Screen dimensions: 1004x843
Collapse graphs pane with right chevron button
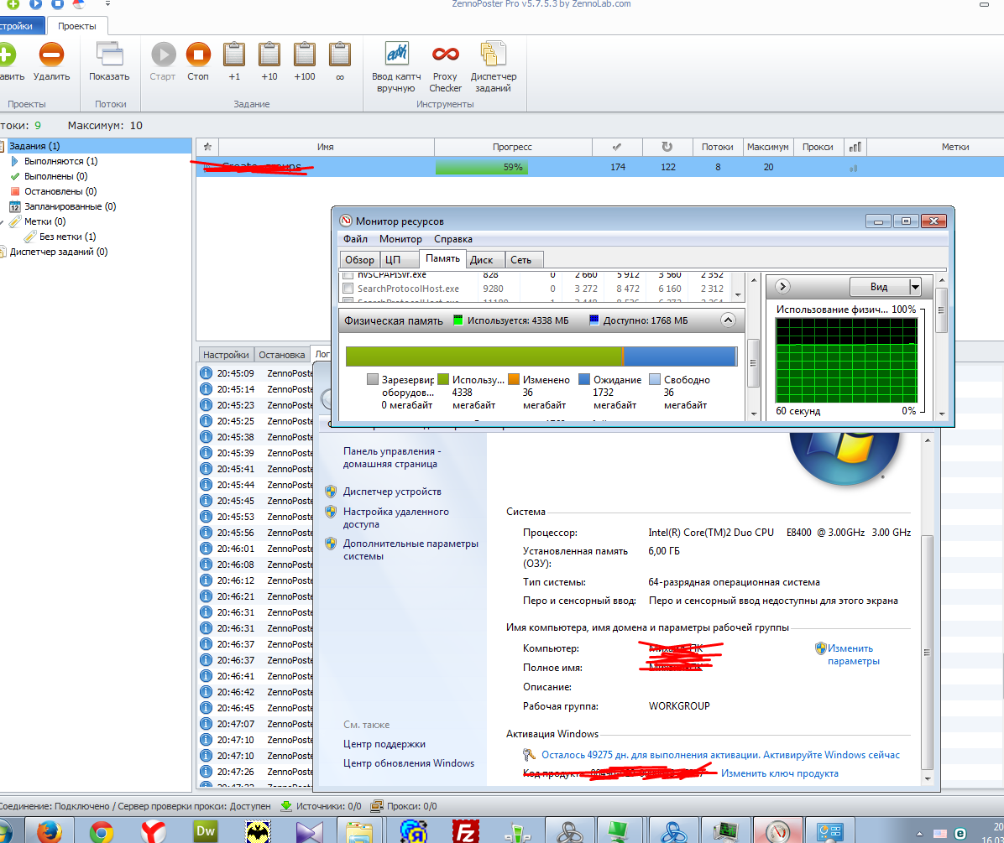(x=782, y=287)
